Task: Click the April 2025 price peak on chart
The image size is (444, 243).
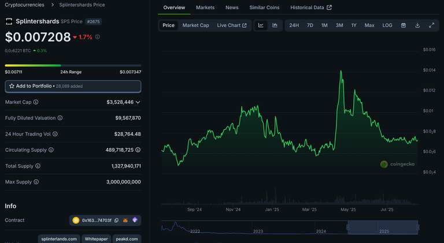Action: click(341, 71)
